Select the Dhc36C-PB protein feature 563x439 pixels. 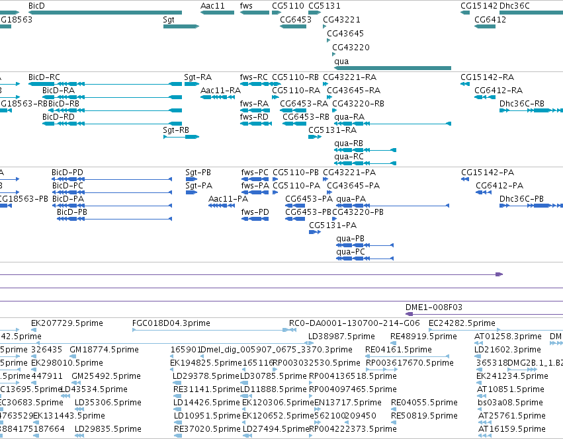(531, 206)
